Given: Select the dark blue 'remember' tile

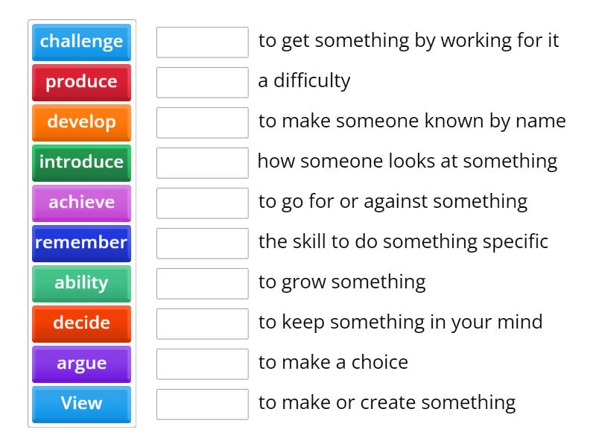Looking at the screenshot, I should coord(81,244).
